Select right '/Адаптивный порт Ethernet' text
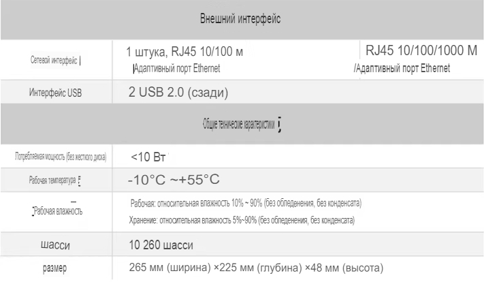484x282 pixels. (x=402, y=68)
